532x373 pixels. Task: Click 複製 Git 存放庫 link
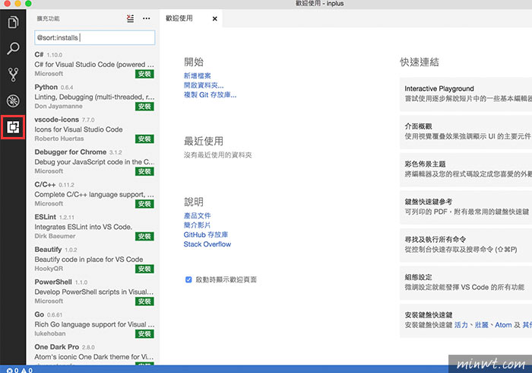point(210,95)
